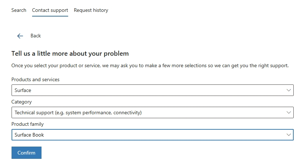Click the 'Product family' field label
The width and height of the screenshot is (302, 166).
[x=27, y=124]
